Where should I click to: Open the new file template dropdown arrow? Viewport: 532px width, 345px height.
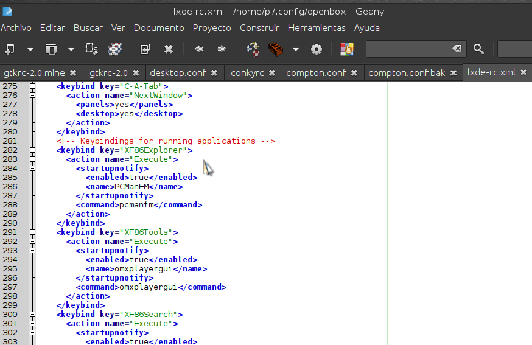(30, 49)
